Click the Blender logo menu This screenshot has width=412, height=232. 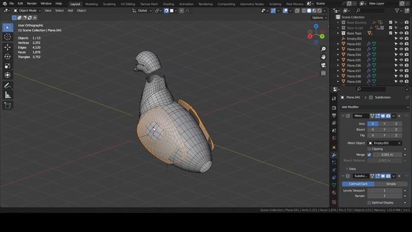coord(5,4)
